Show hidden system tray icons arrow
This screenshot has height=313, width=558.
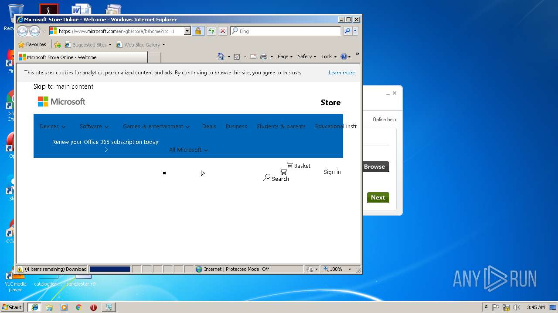click(x=487, y=307)
